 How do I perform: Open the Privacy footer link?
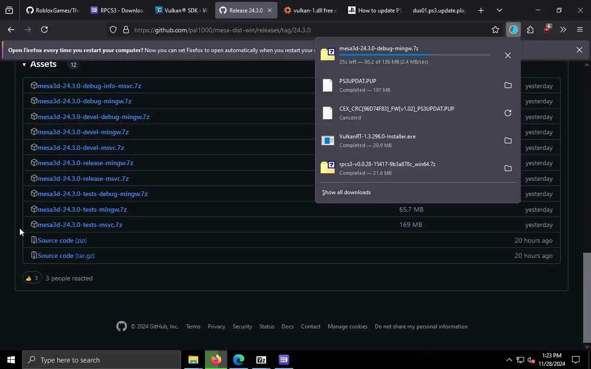(x=217, y=327)
